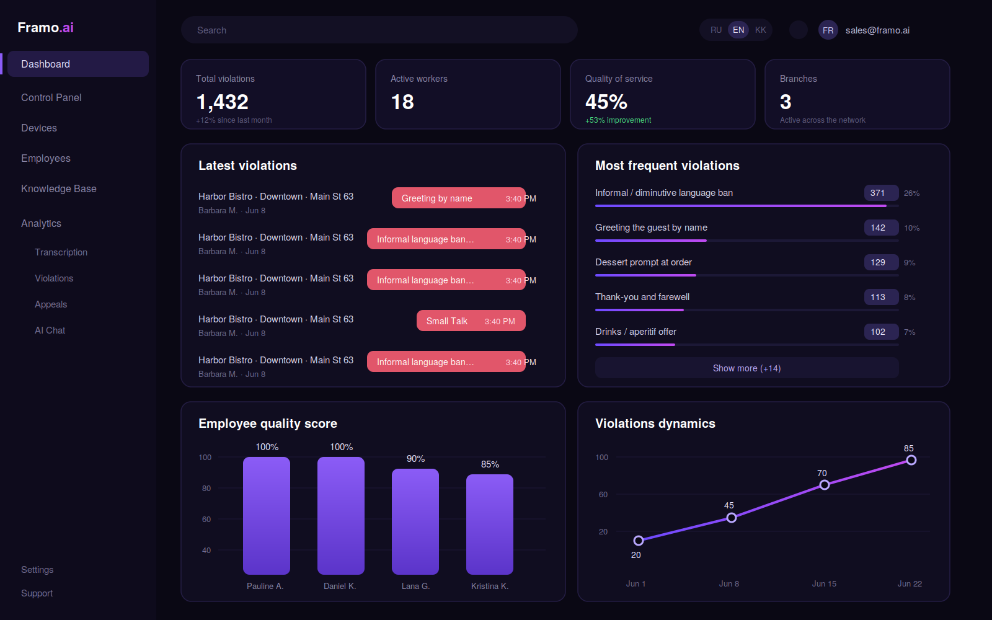Select the EN language option
The width and height of the screenshot is (992, 620).
click(738, 30)
